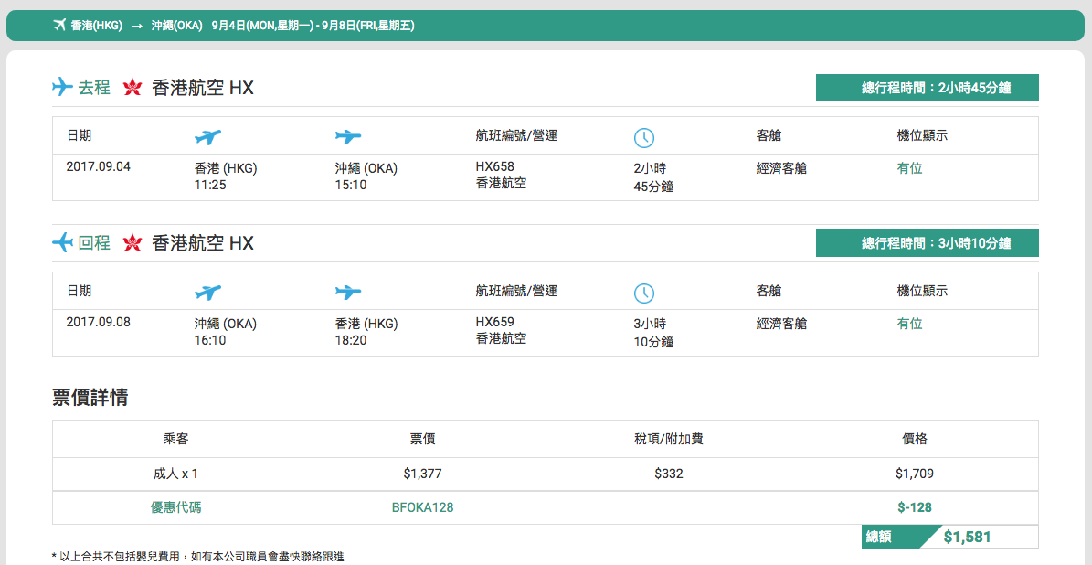
Task: Click the 稅項/附加費 column header
Action: (x=669, y=439)
